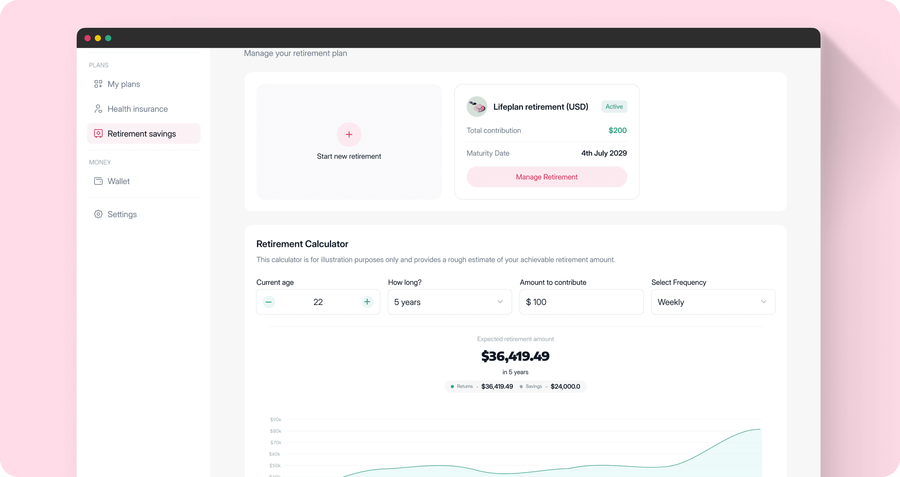Decrease current age with the minus button

(x=269, y=302)
